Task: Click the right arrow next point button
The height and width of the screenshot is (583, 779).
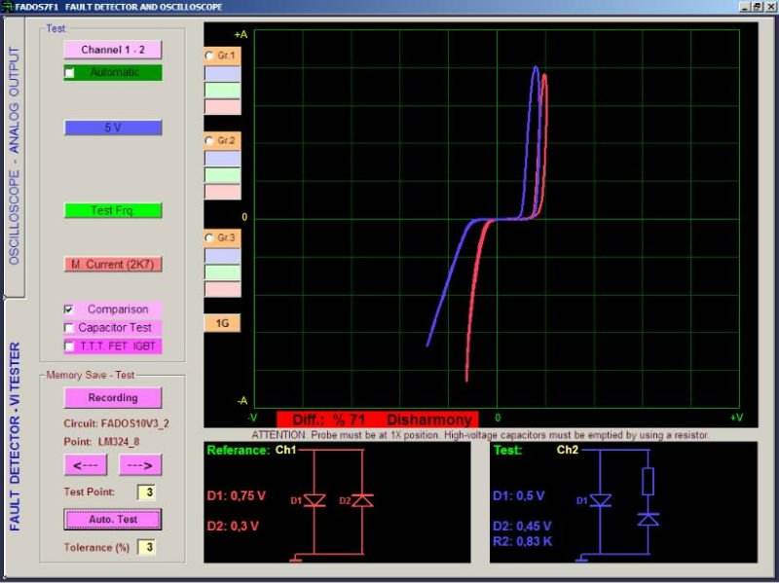Action: (140, 465)
